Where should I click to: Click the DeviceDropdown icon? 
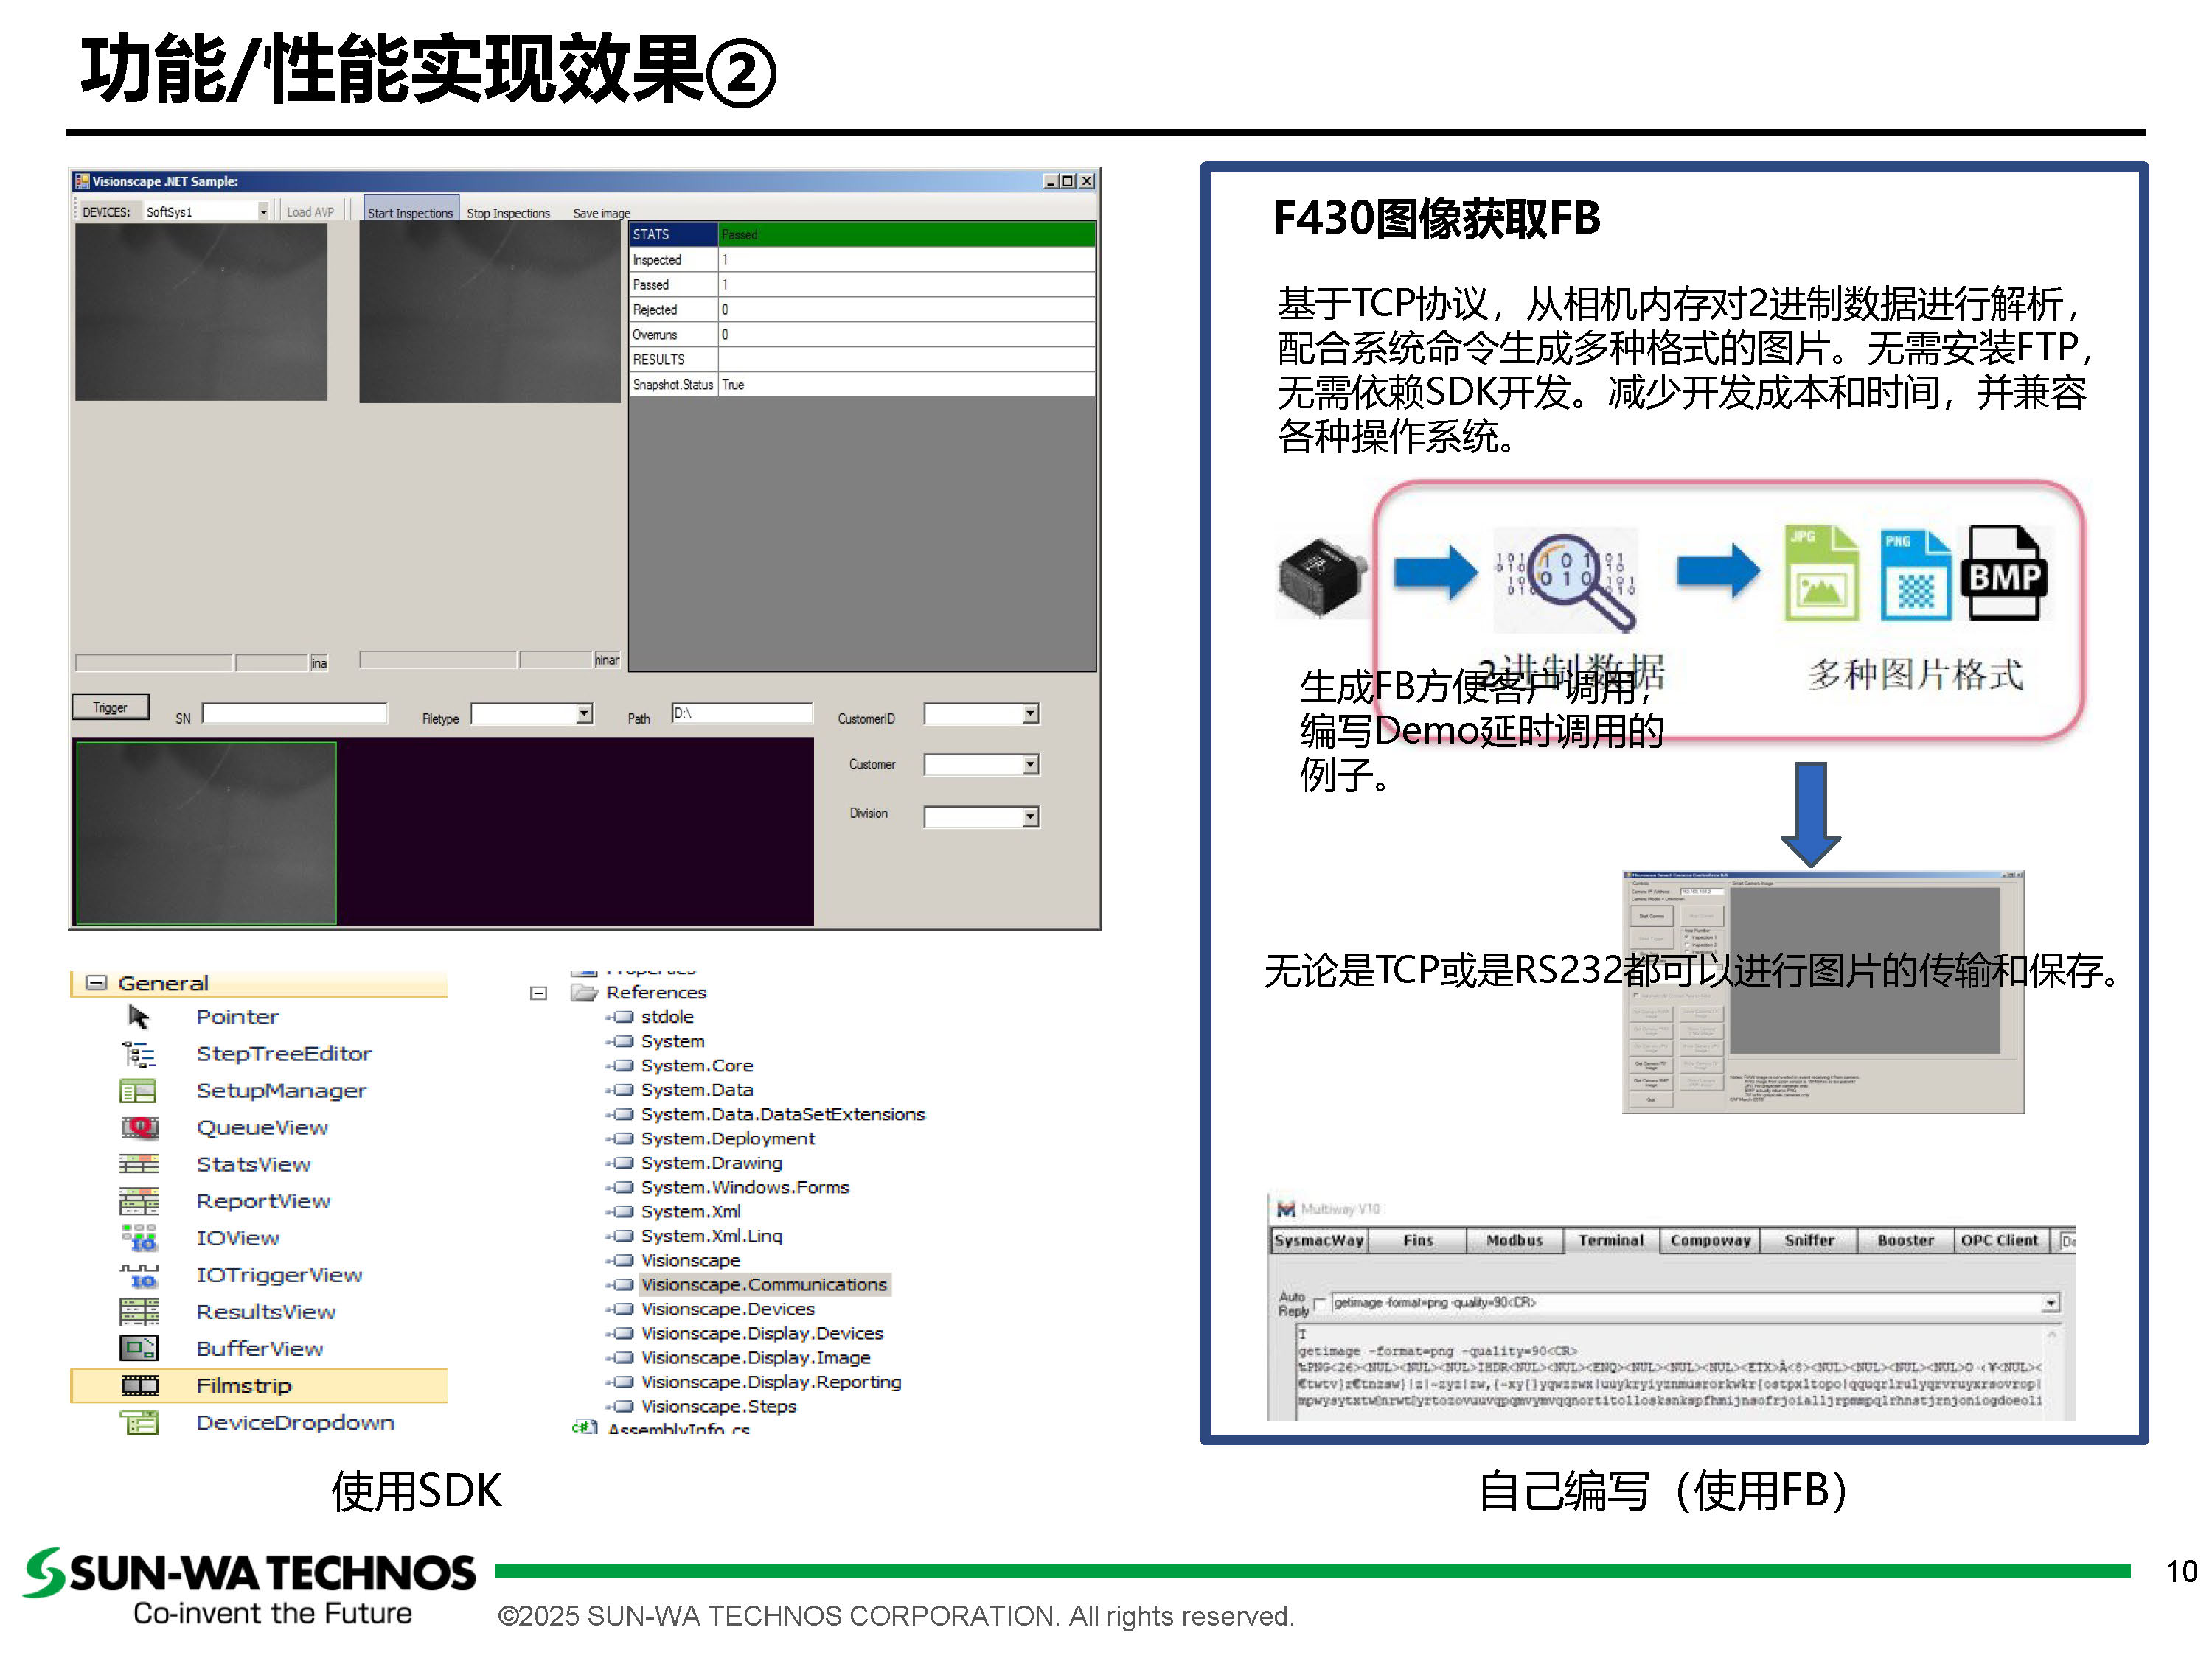(x=140, y=1423)
